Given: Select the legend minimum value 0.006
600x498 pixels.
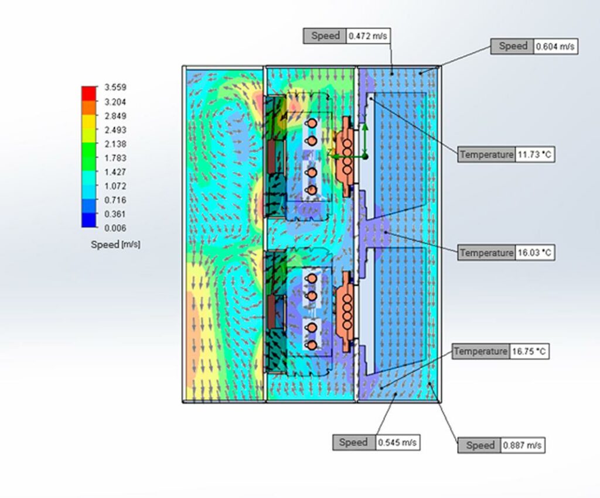Looking at the screenshot, I should (115, 228).
